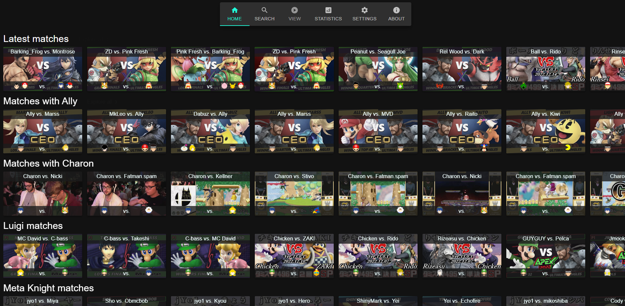Select the jyo1 vs. Kyou match
The height and width of the screenshot is (306, 625).
(x=210, y=301)
